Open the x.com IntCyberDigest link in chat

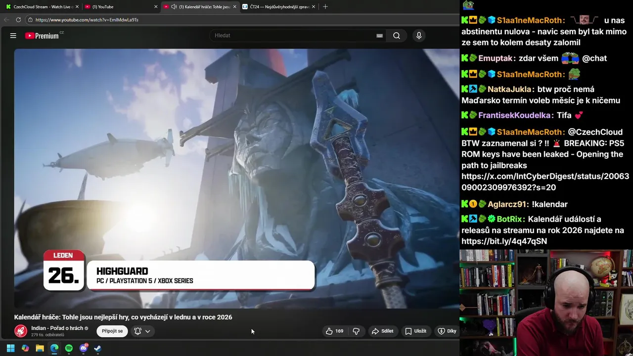pyautogui.click(x=545, y=182)
